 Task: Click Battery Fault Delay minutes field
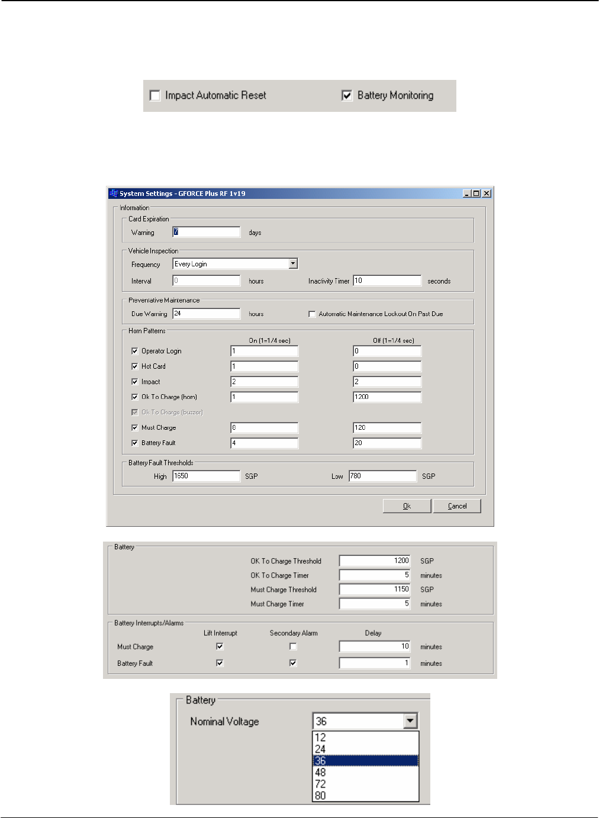pos(375,664)
